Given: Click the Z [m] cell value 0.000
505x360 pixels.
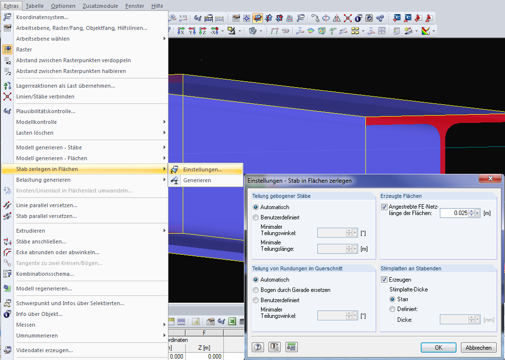Looking at the screenshot, I should [x=204, y=356].
